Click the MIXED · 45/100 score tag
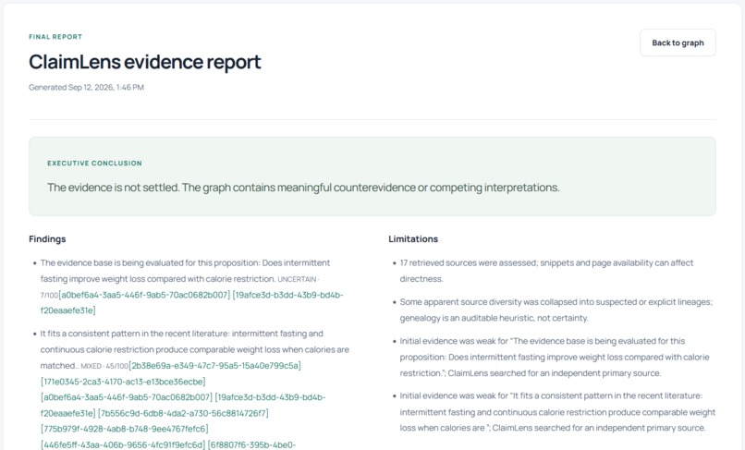Viewport: 745px width, 450px height. point(104,366)
